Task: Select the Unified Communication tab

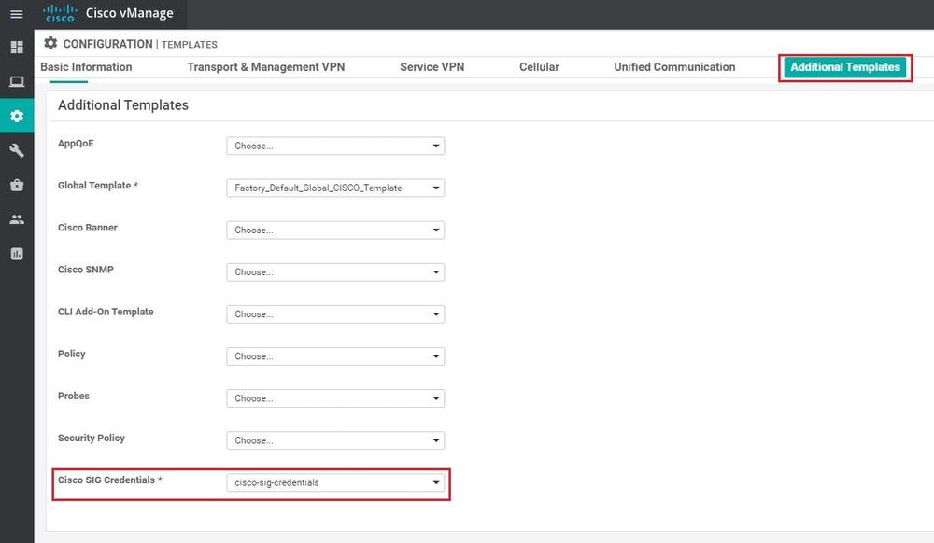Action: pos(674,67)
